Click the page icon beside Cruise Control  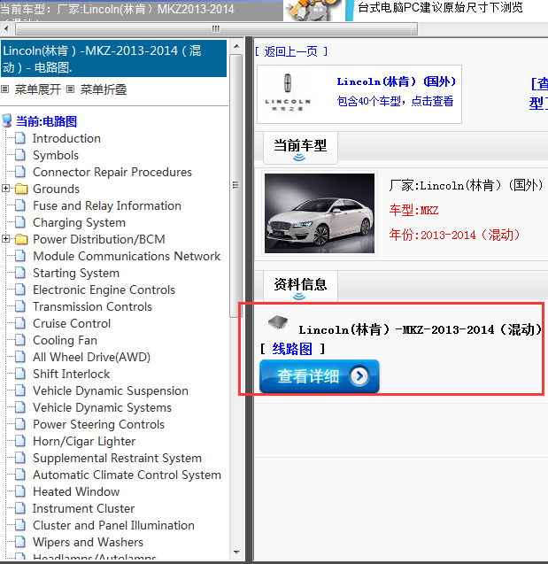[x=20, y=323]
